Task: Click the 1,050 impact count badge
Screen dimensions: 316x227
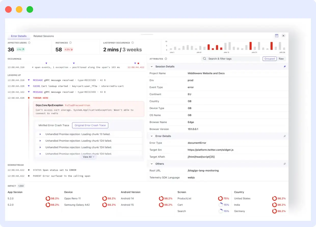Action: [x=21, y=186]
